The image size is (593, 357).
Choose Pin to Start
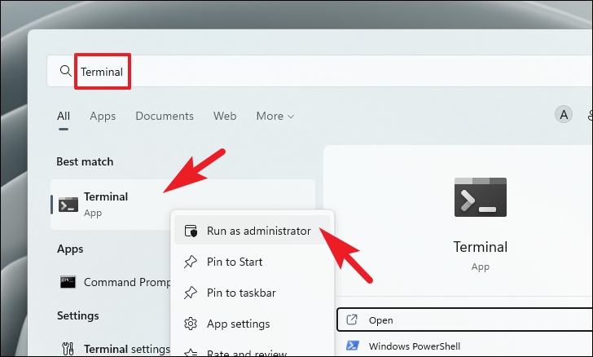tap(253, 262)
